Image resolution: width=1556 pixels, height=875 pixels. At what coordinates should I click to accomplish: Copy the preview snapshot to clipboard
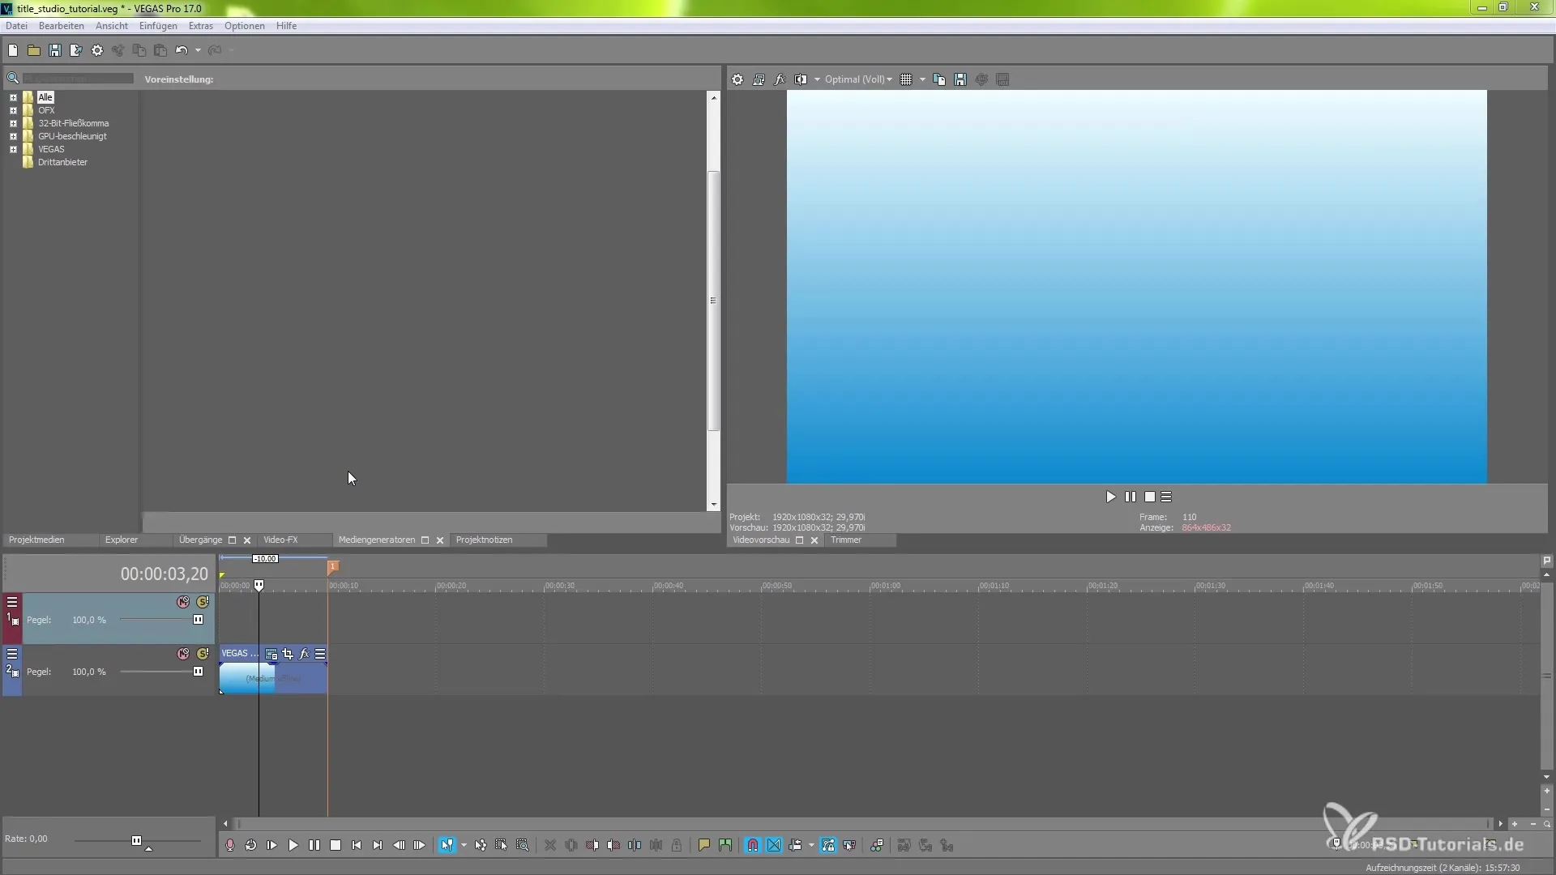[939, 79]
